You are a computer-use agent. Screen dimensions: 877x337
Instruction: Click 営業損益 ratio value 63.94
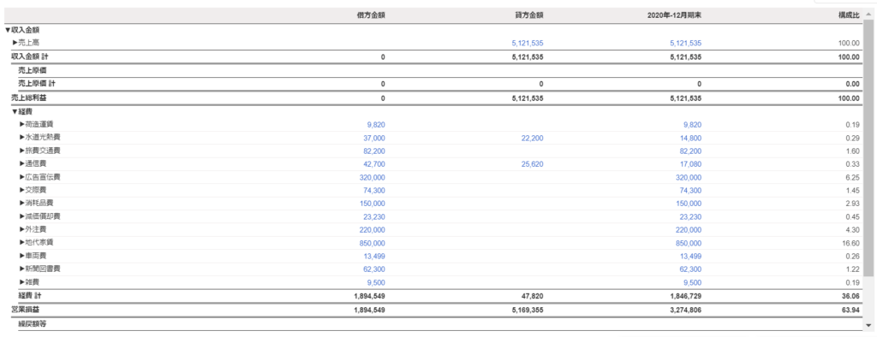[850, 310]
